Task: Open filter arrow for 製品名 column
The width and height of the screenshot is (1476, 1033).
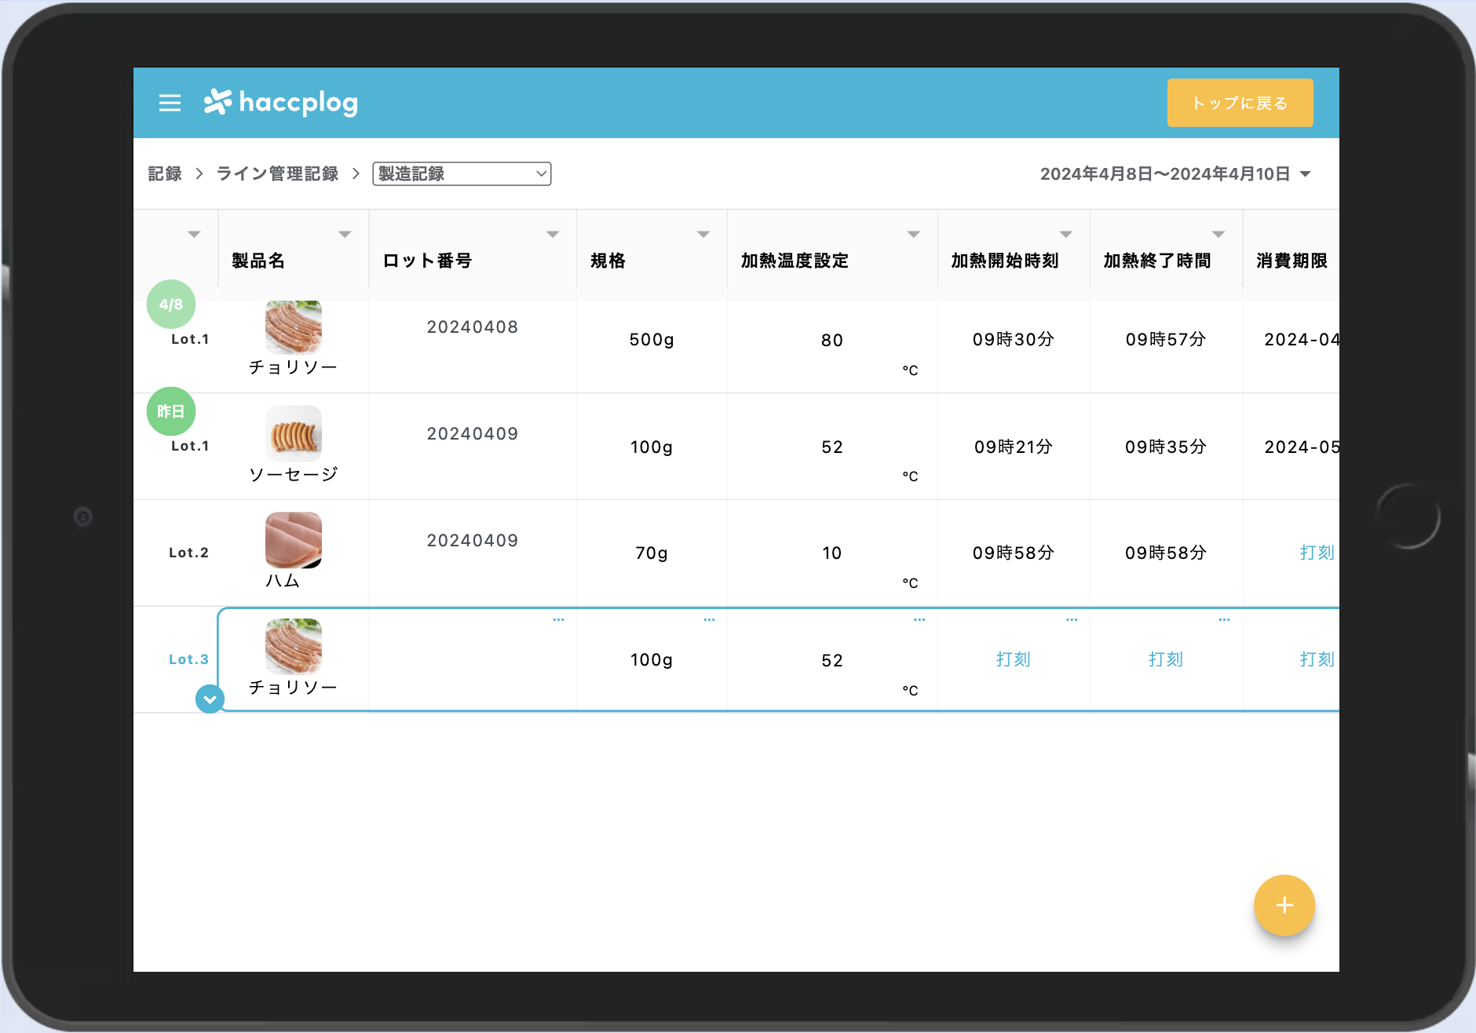Action: tap(345, 235)
